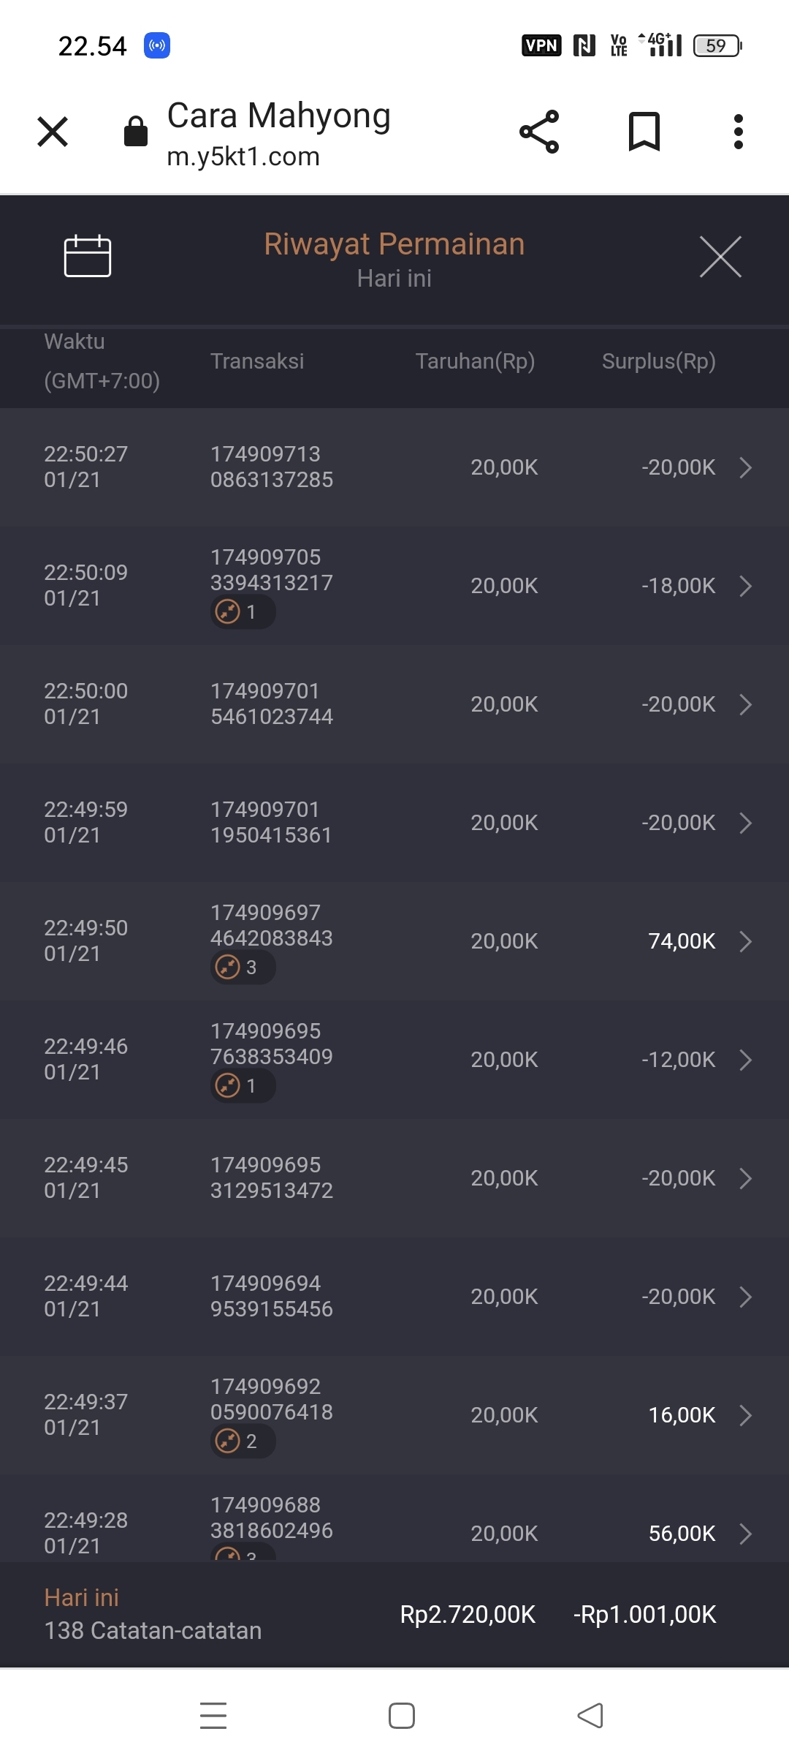Open transaction 1749097015461023744 row
The width and height of the screenshot is (789, 1764).
394,704
